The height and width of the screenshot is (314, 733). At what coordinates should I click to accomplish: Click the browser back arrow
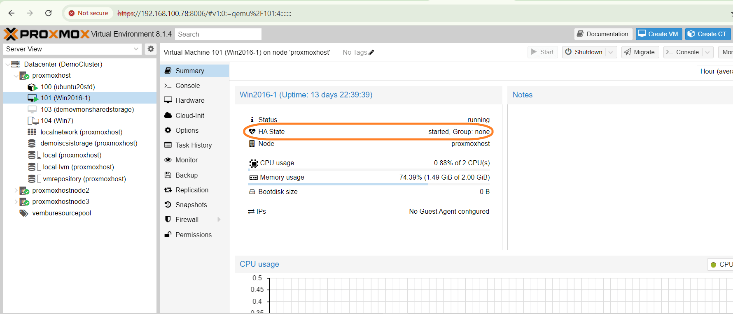(12, 13)
